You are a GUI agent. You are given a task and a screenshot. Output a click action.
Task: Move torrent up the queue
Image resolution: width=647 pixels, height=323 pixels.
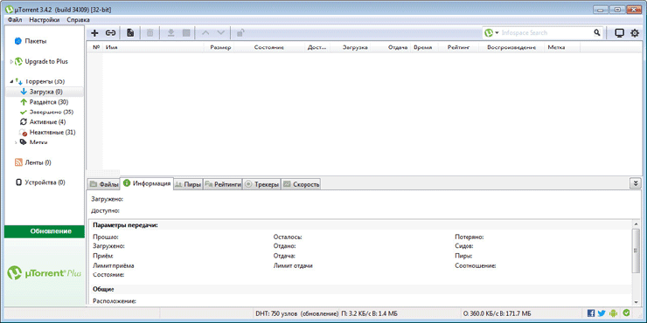pyautogui.click(x=205, y=33)
